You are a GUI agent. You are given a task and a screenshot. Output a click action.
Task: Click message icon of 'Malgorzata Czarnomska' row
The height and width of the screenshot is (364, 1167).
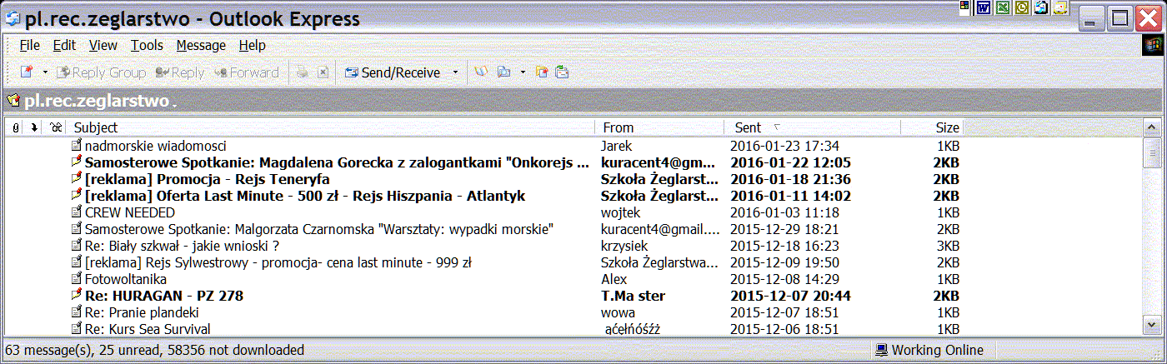(77, 229)
